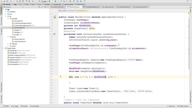
Task: Click the Cut scissors icon in toolbar
Action: point(17,1)
